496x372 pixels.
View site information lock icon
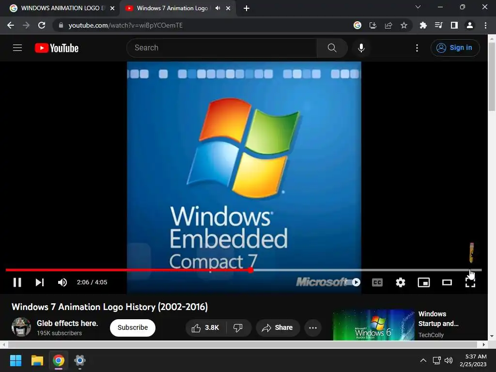click(x=61, y=25)
